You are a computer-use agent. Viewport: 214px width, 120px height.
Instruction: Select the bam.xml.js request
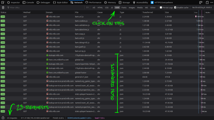coord(107,38)
